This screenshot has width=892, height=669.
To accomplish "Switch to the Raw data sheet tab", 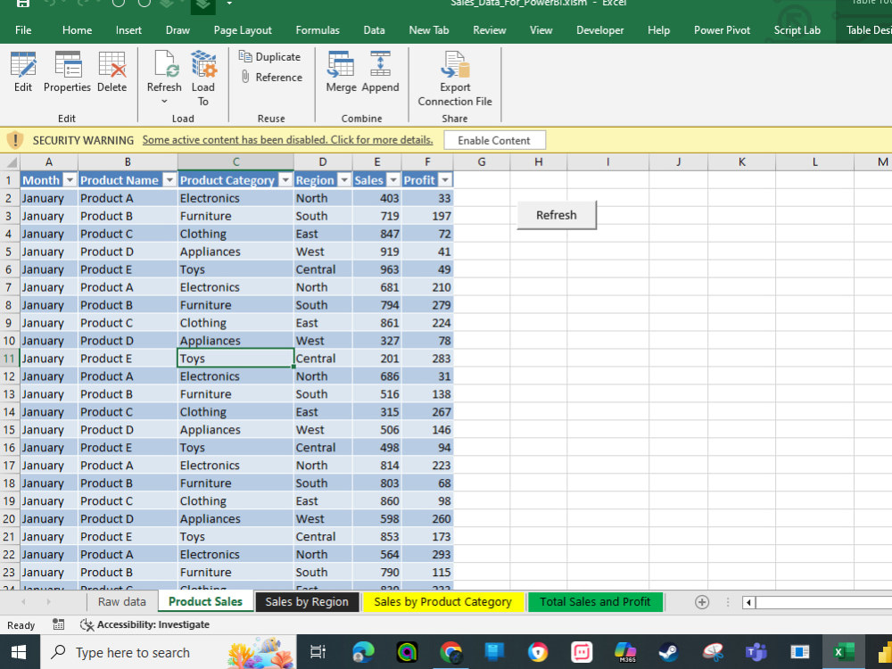I will click(x=121, y=602).
